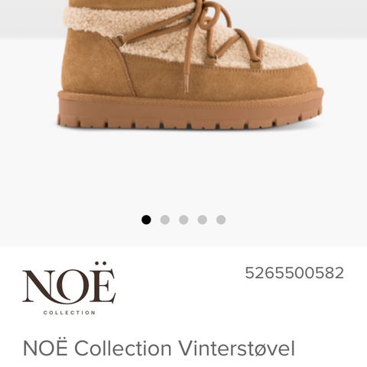Open the NOË Collection Vinterstøvel title
367x367 pixels.
[159, 348]
